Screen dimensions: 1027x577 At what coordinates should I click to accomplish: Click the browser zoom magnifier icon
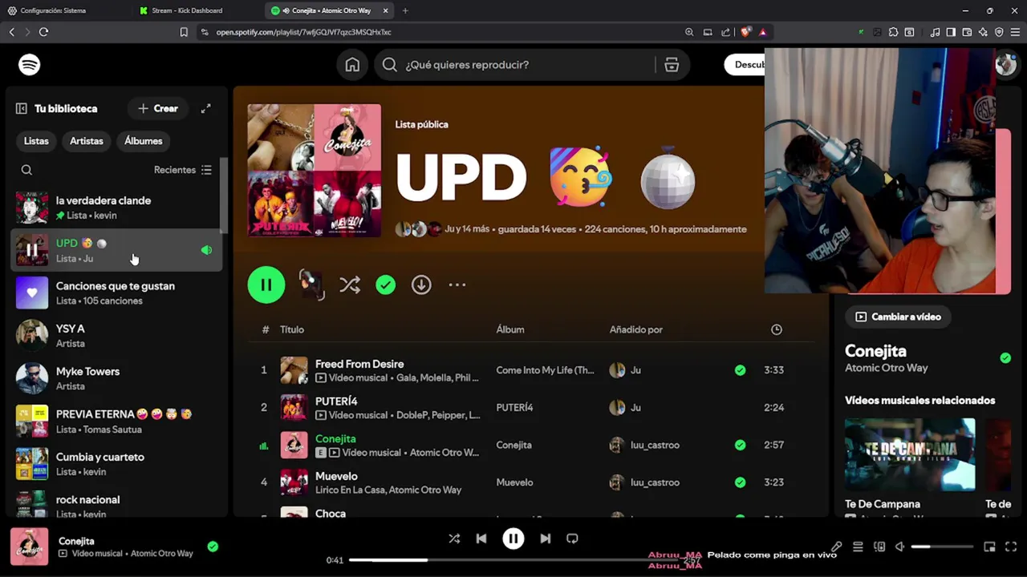pyautogui.click(x=689, y=32)
